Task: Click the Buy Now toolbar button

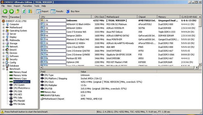Action: (73, 11)
